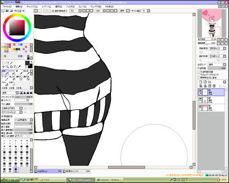
Task: Select the 選択ペン selection pen tool
Action: point(19,78)
